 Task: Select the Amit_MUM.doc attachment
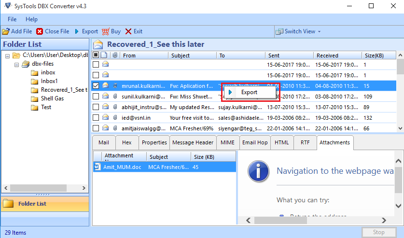[165, 167]
